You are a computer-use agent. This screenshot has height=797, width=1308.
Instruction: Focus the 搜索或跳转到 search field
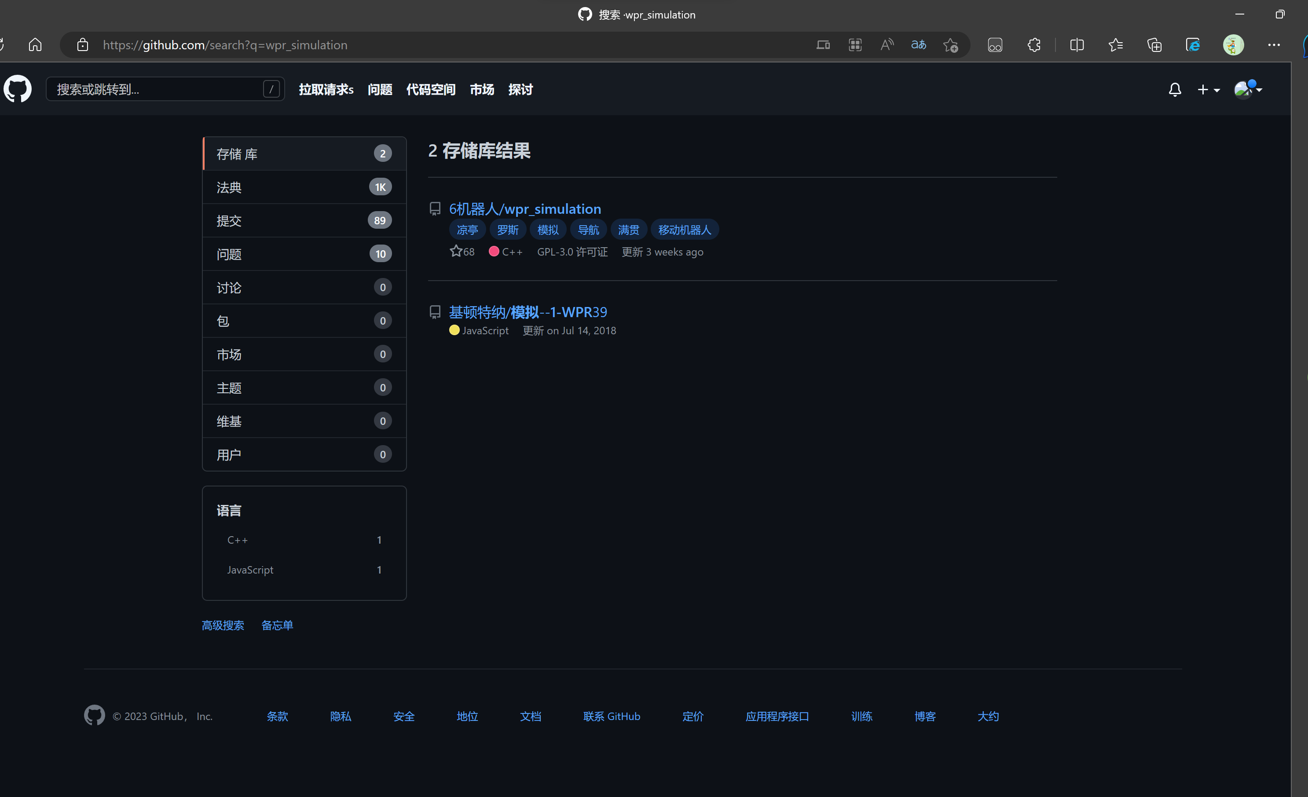[x=165, y=89]
